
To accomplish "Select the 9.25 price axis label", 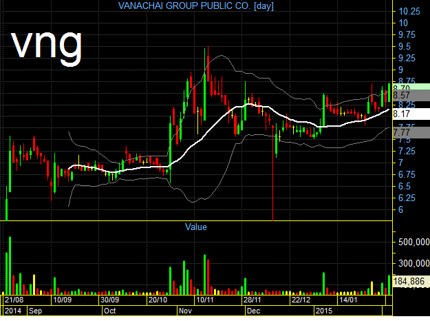I will (407, 59).
